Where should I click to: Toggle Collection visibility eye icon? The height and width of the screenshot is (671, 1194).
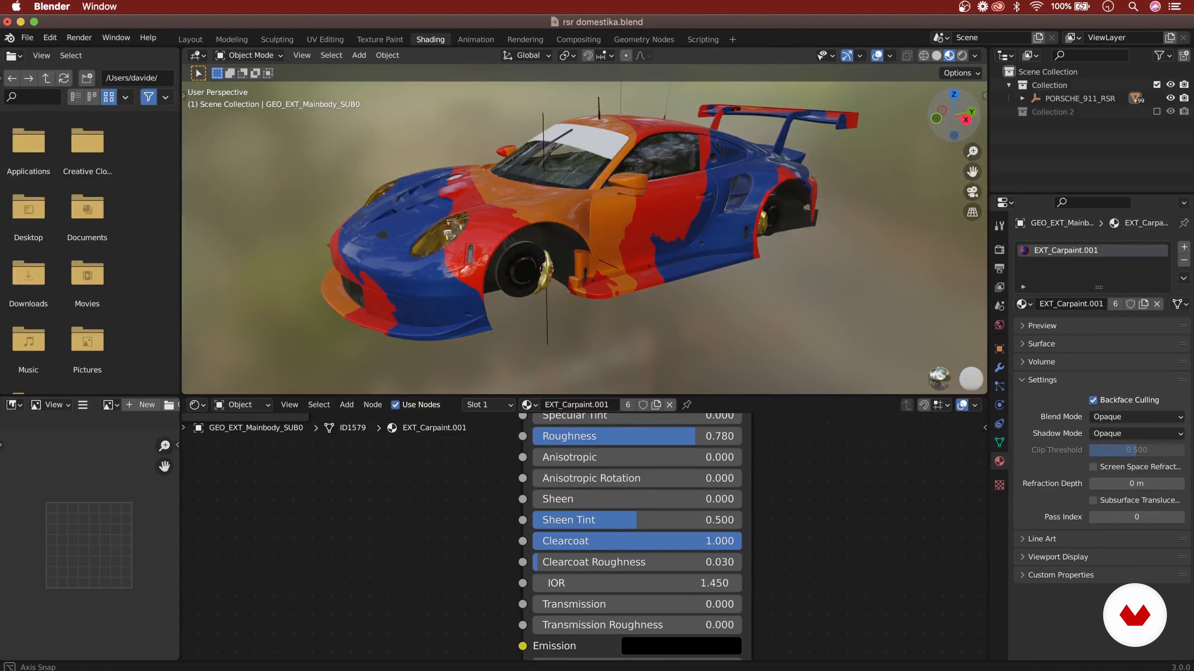pos(1170,84)
